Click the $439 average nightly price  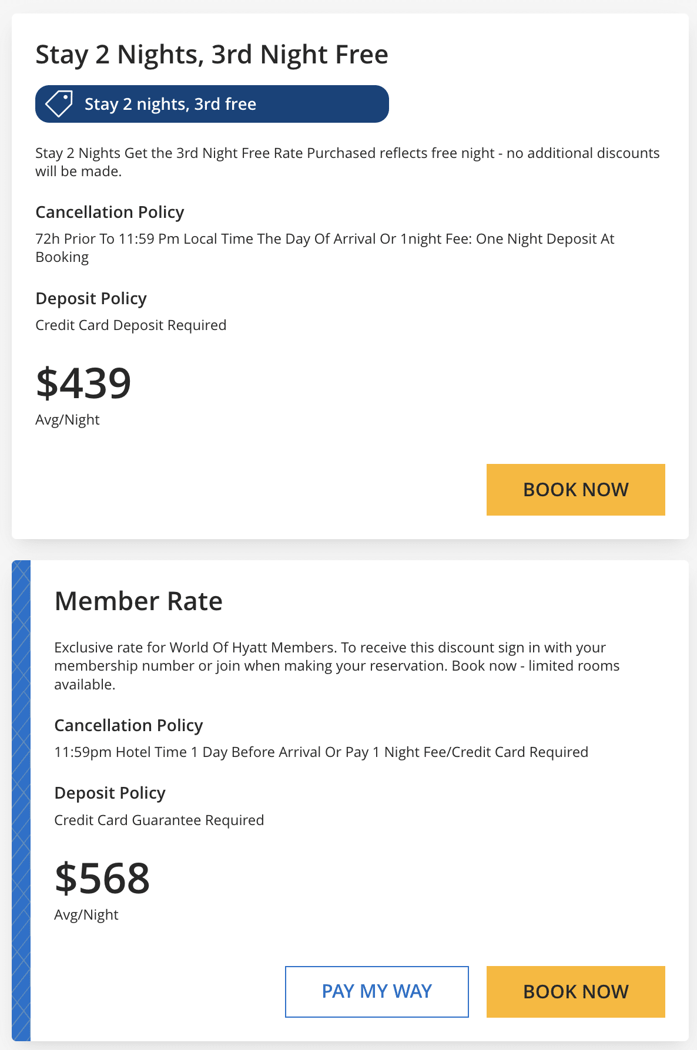pyautogui.click(x=83, y=383)
